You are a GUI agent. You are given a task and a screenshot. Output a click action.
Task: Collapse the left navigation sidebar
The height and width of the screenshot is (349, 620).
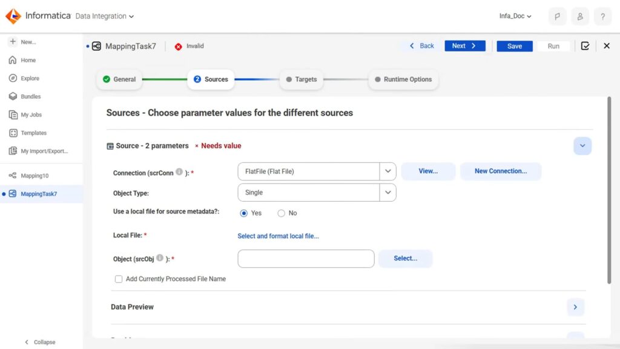click(40, 342)
